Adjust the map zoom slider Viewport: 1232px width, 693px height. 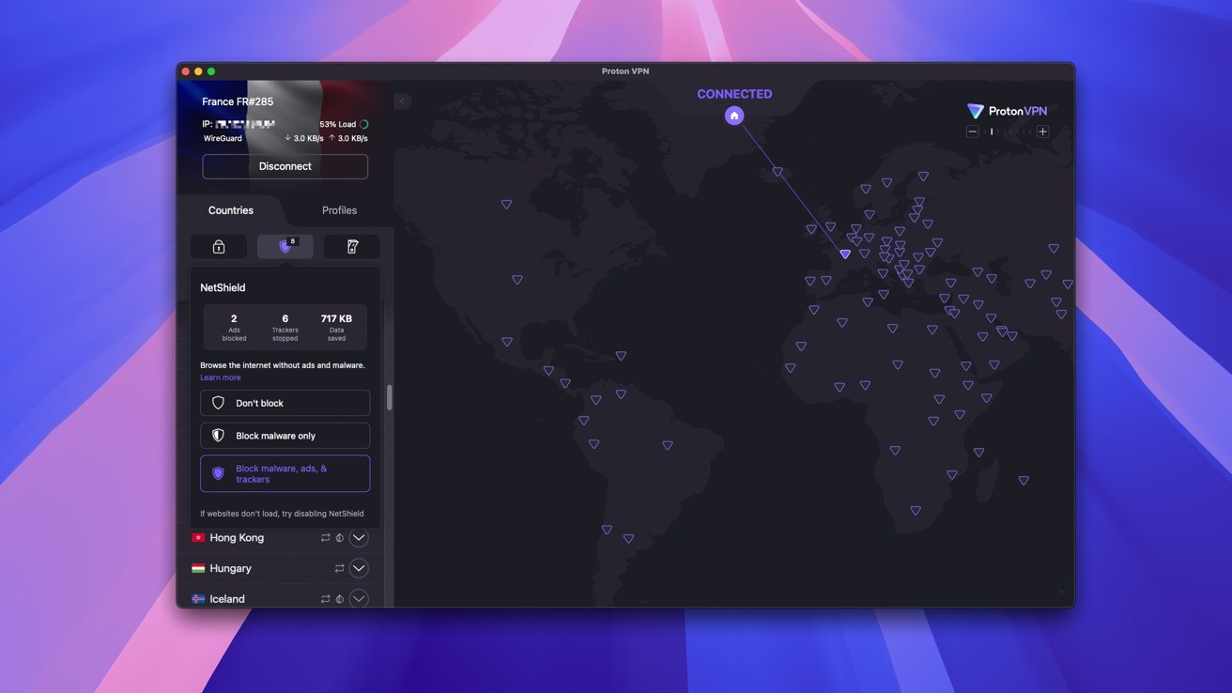(x=1008, y=131)
